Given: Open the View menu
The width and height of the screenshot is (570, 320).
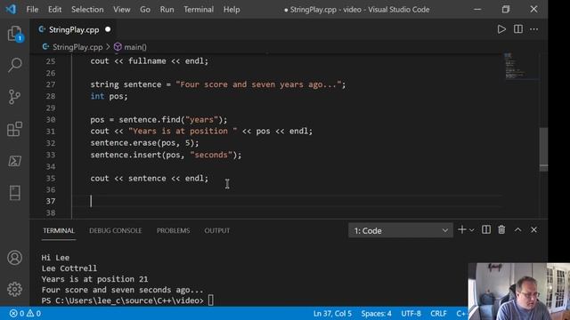Looking at the screenshot, I should click(121, 10).
